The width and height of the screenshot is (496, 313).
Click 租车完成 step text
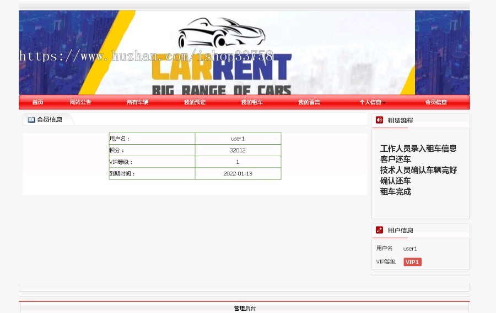pos(395,191)
